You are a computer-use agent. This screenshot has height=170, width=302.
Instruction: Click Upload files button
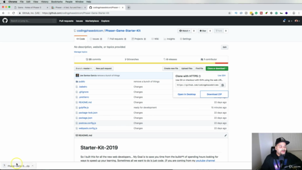pyautogui.click(x=187, y=68)
